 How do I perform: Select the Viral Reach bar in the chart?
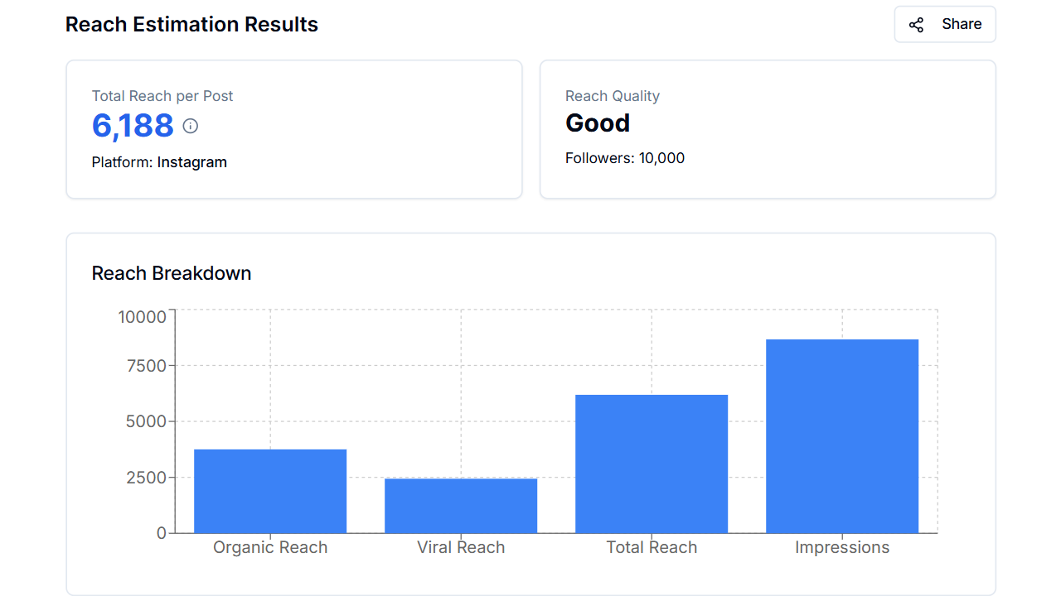tap(461, 506)
